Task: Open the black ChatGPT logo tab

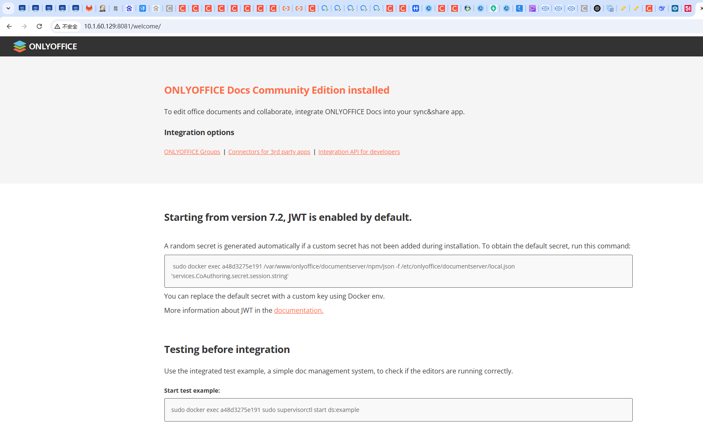Action: (597, 8)
